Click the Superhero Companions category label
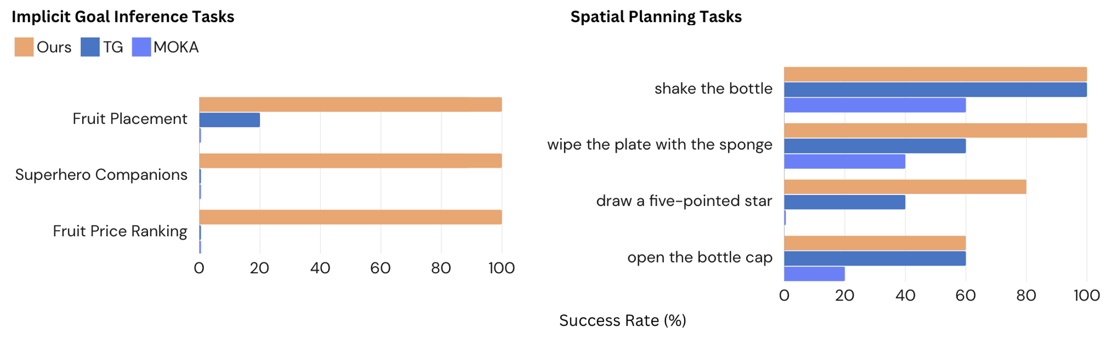The width and height of the screenshot is (1115, 338). (101, 174)
